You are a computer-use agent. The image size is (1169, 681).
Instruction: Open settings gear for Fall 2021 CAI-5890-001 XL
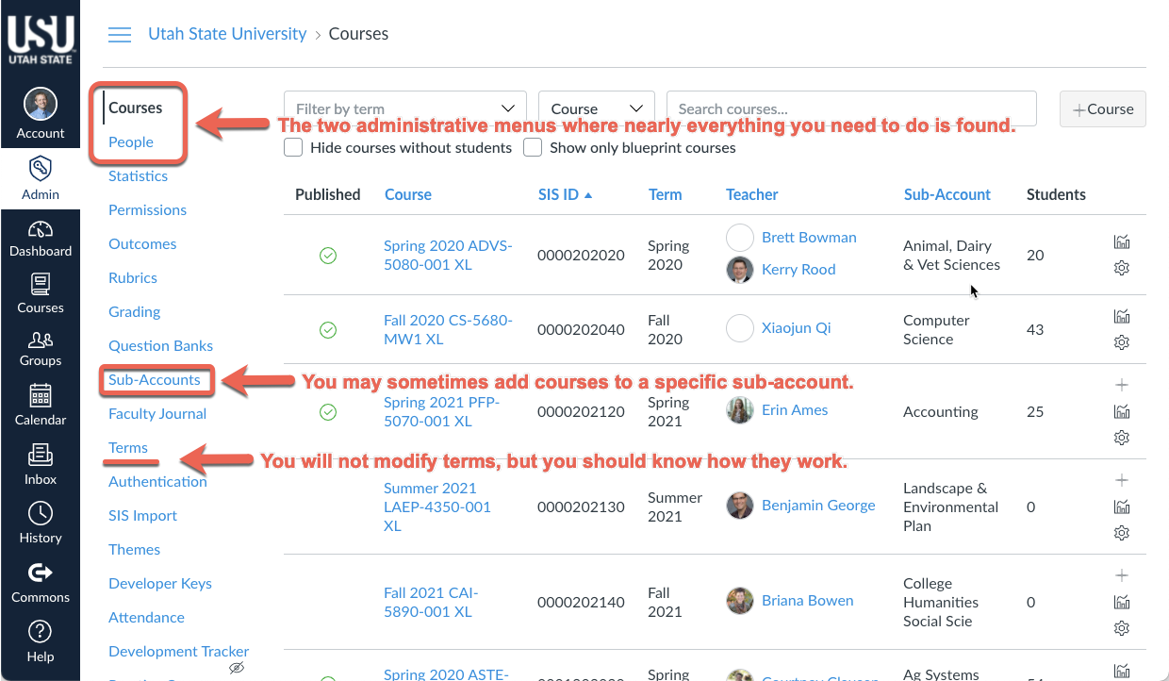tap(1122, 628)
